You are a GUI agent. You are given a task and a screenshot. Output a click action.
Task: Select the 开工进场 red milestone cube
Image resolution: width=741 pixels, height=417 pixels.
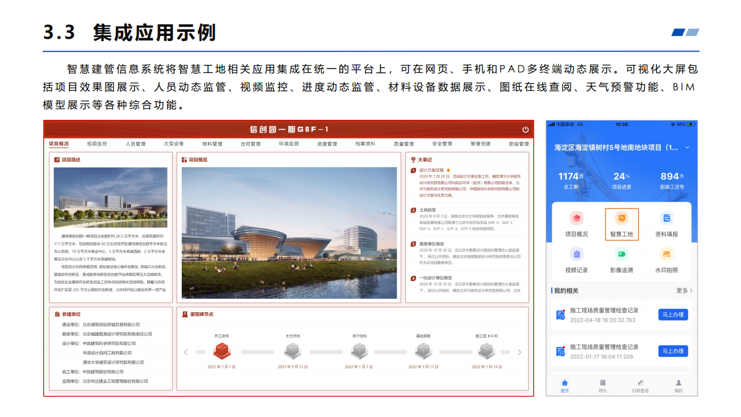[x=222, y=350]
